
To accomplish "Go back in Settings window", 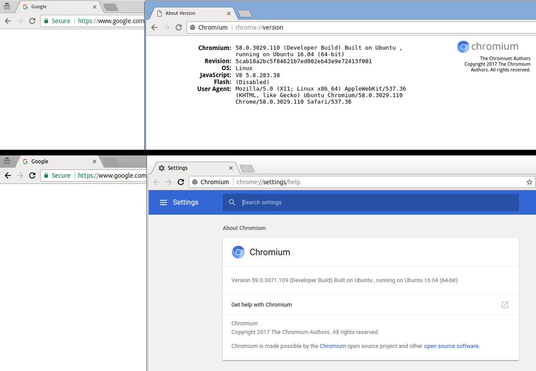I will click(x=156, y=182).
